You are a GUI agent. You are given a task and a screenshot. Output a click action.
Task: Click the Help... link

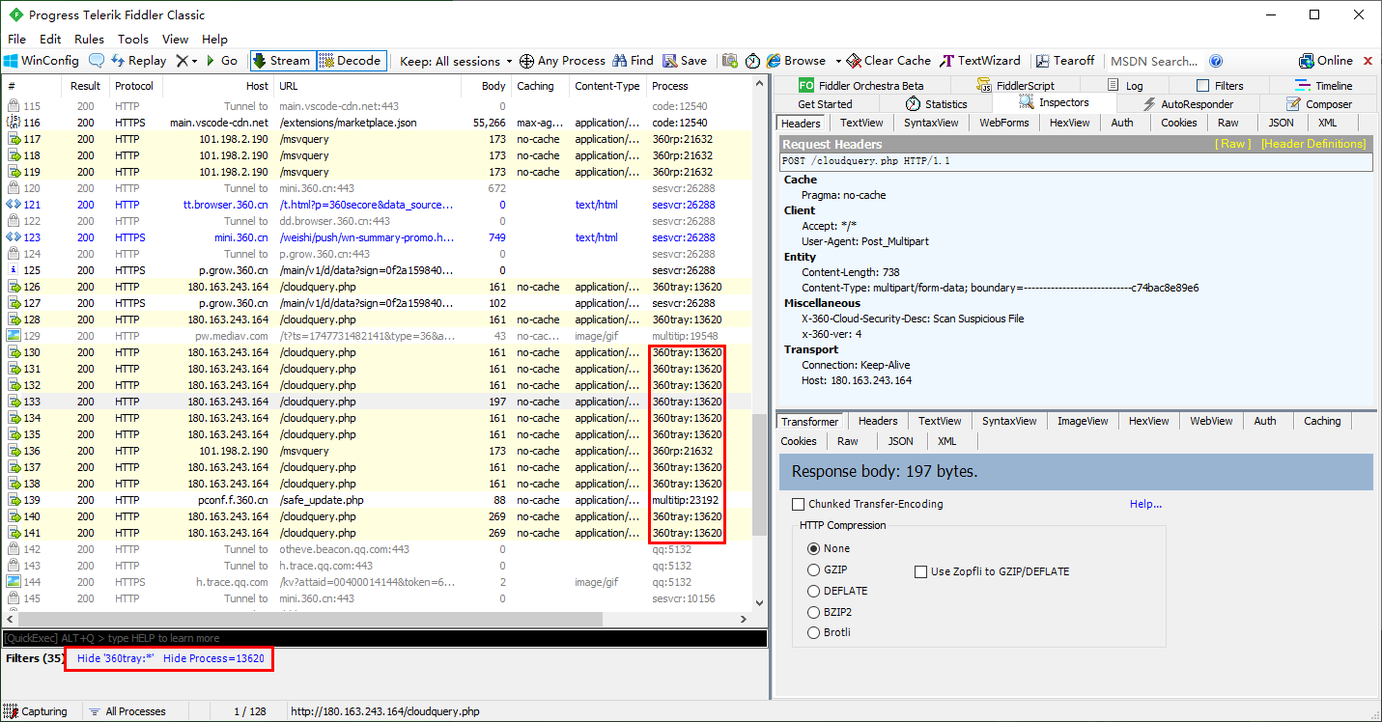pos(1145,504)
